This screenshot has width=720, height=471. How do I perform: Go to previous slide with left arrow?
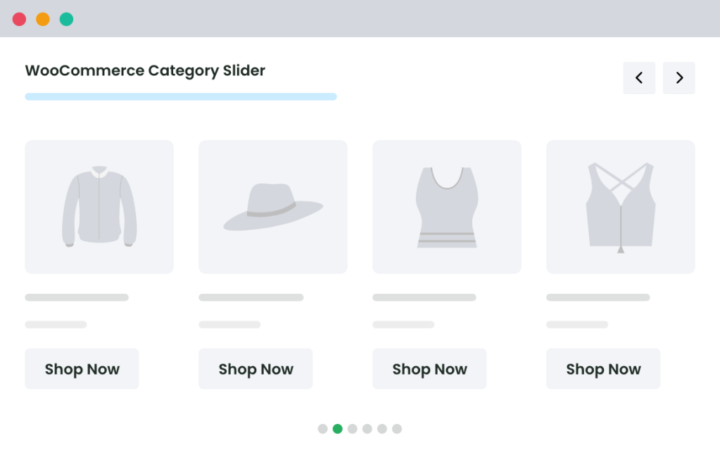[x=639, y=78]
